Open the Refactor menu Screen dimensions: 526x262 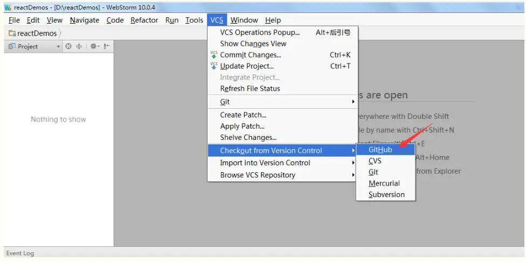click(x=144, y=20)
